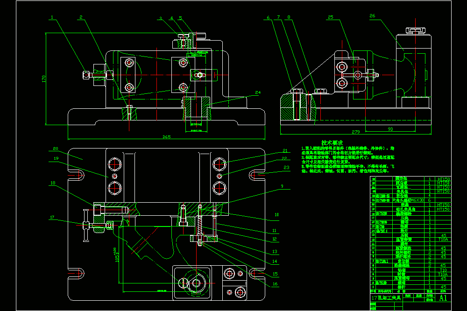
Task: Click part balloon number 15
Action: coord(275,274)
